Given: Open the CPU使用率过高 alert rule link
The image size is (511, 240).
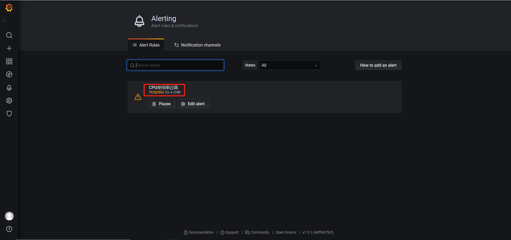Looking at the screenshot, I should (163, 87).
